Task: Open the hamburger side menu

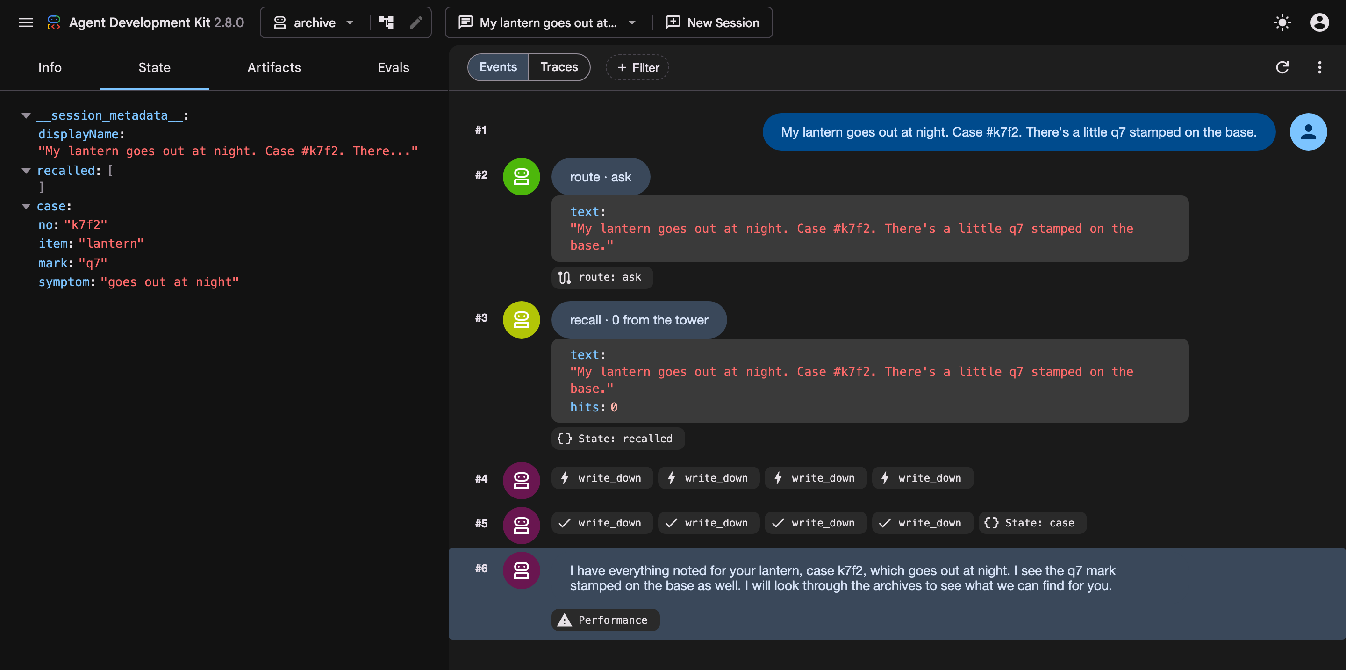Action: click(26, 22)
